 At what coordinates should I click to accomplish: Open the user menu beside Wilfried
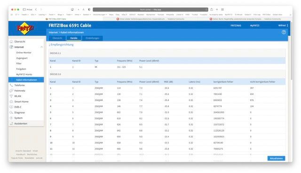point(287,25)
